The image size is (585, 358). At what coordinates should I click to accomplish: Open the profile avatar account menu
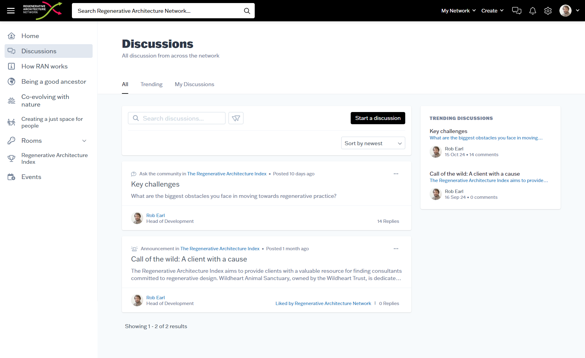click(x=569, y=11)
